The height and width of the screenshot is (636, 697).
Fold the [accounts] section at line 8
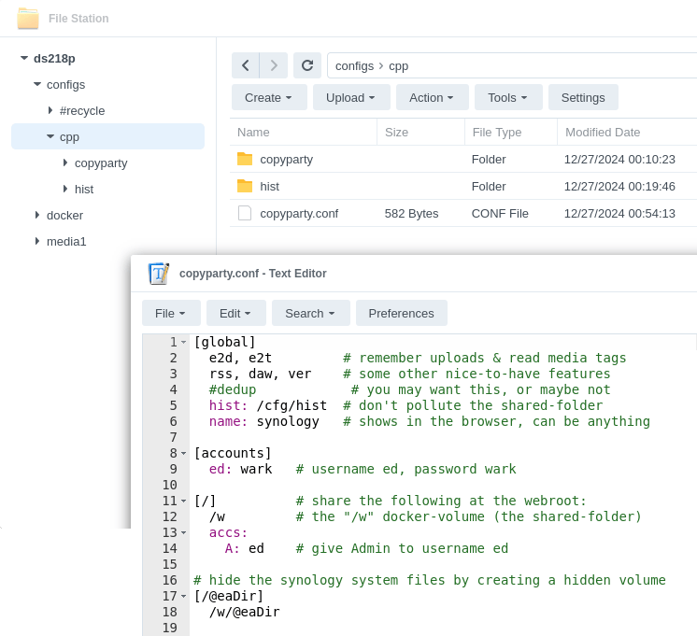click(x=183, y=453)
